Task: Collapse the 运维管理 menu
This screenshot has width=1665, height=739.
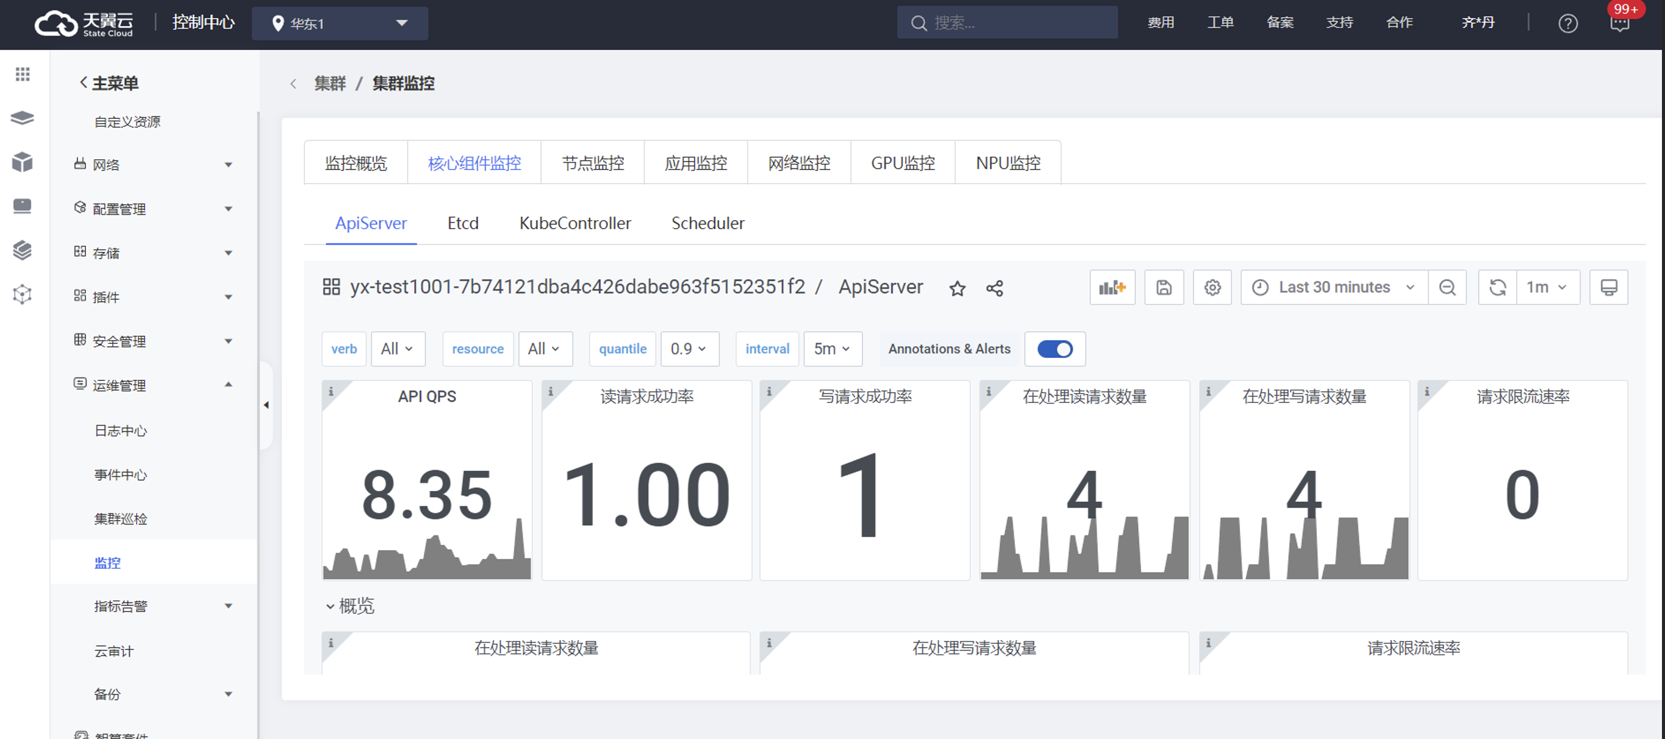Action: coord(154,385)
